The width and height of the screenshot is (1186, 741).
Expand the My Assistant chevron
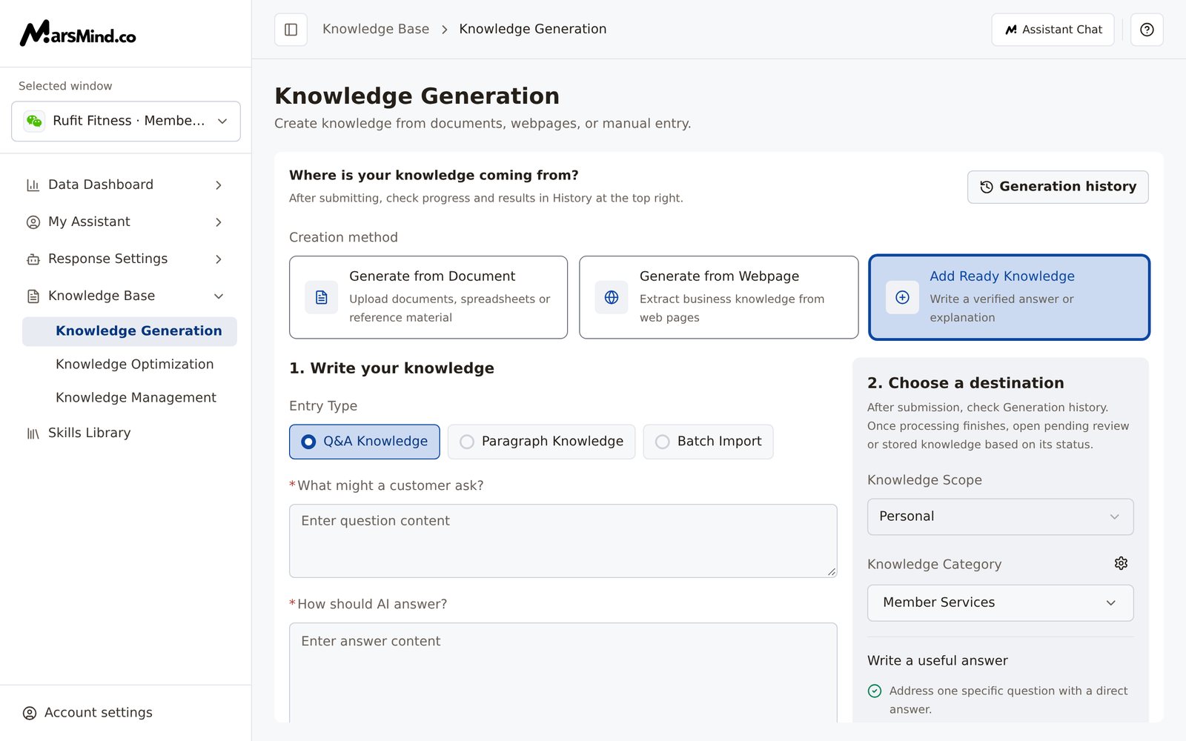pos(219,222)
